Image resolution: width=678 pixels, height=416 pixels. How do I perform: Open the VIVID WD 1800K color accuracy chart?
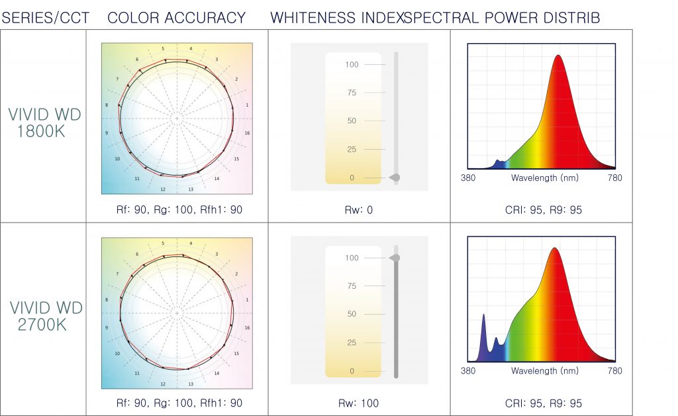177,118
